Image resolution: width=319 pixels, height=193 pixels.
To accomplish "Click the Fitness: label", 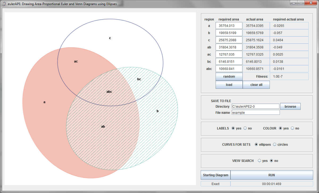I will 262,77.
